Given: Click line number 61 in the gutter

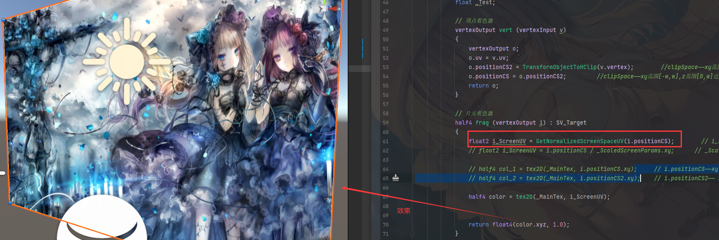Looking at the screenshot, I should 386,141.
